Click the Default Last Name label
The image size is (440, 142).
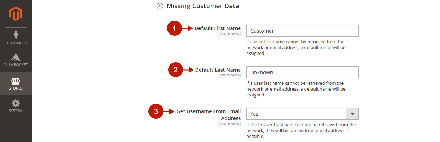218,70
